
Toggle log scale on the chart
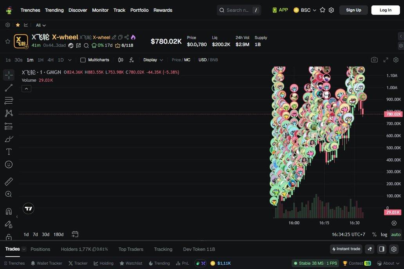[x=384, y=235]
